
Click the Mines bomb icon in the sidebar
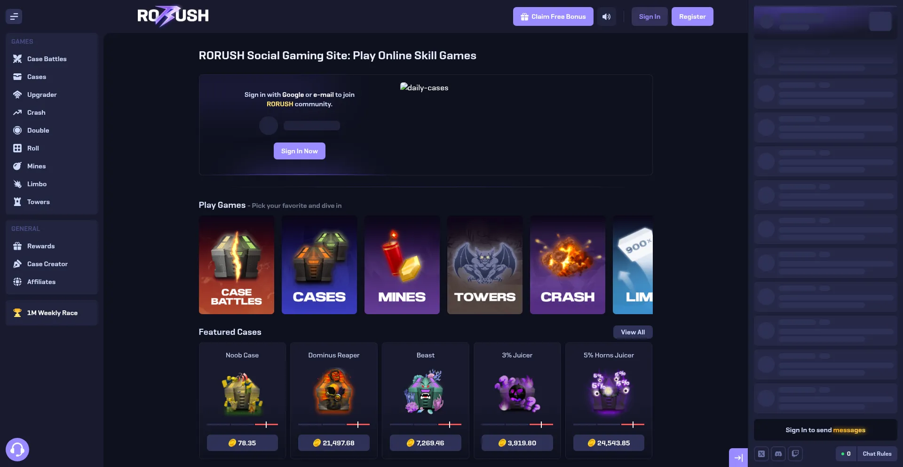coord(17,166)
